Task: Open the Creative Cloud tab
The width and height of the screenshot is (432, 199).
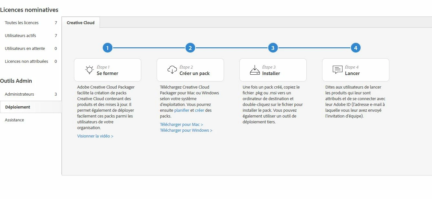Action: click(x=81, y=23)
